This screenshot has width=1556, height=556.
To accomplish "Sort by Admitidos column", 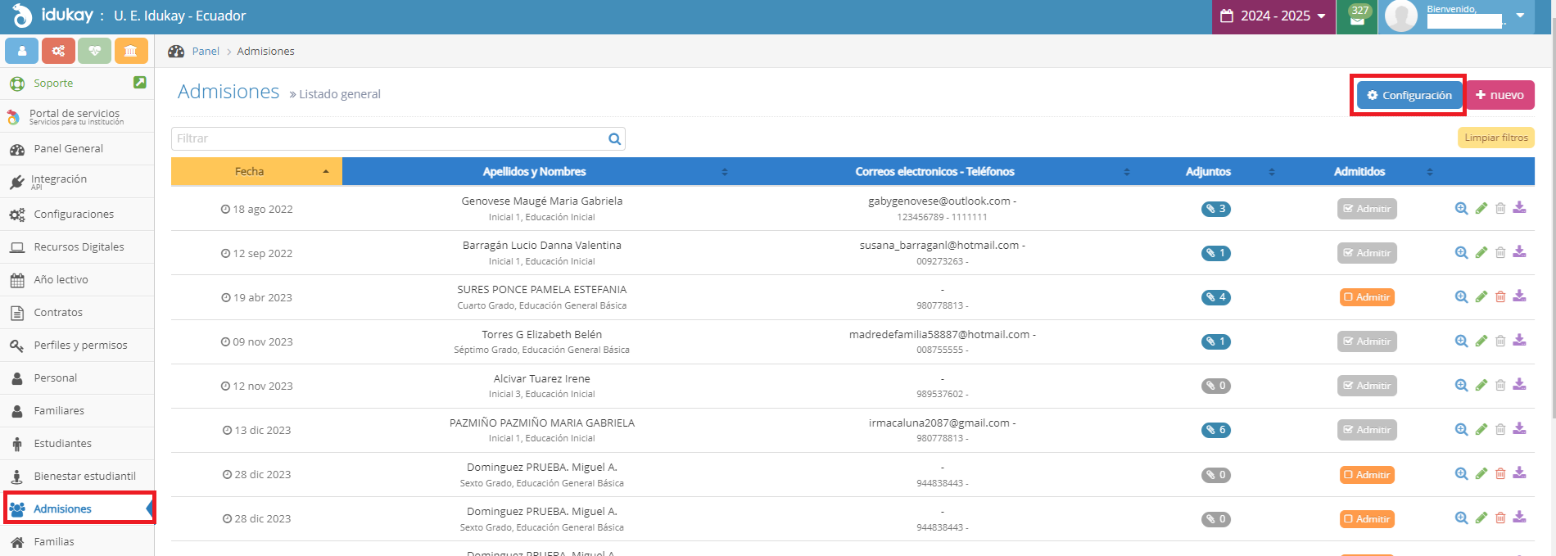I will point(1359,171).
